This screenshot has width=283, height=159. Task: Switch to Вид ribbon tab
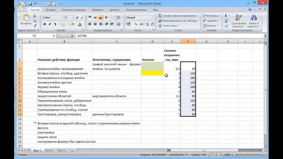click(155, 10)
